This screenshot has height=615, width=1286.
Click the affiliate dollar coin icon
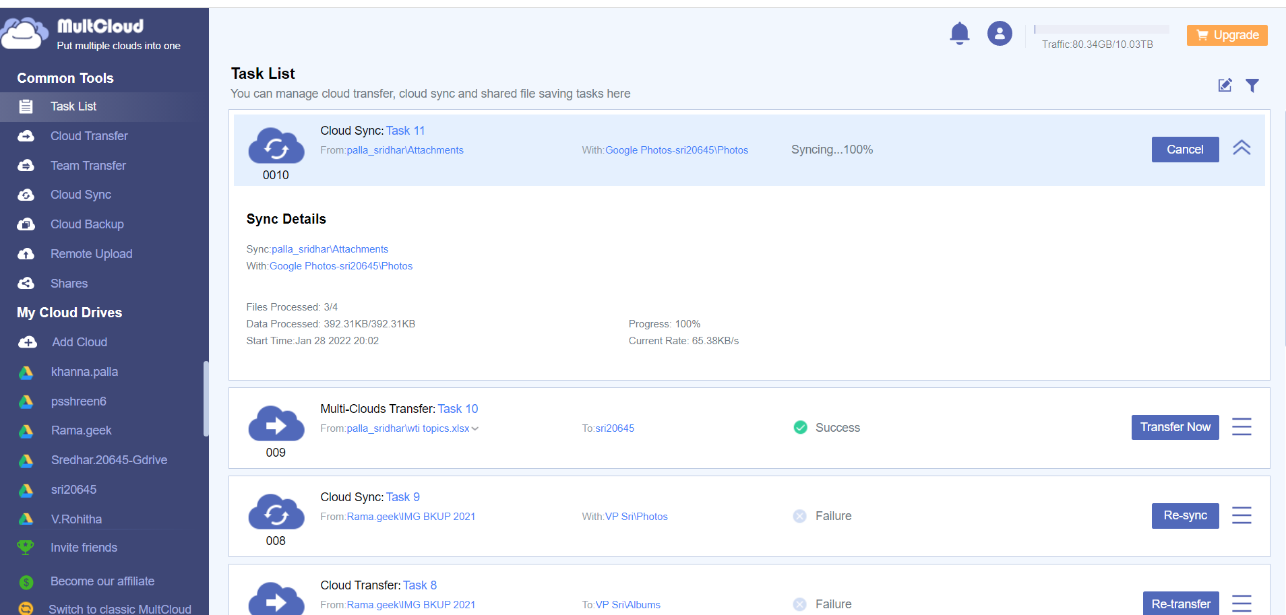tap(26, 582)
